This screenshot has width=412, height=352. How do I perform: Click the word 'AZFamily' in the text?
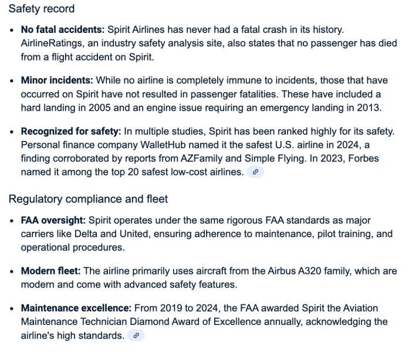tap(201, 158)
